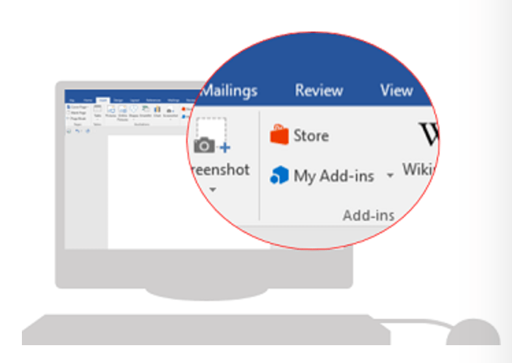Image resolution: width=512 pixels, height=363 pixels.
Task: Open the File tab on small monitor
Action: click(x=71, y=100)
